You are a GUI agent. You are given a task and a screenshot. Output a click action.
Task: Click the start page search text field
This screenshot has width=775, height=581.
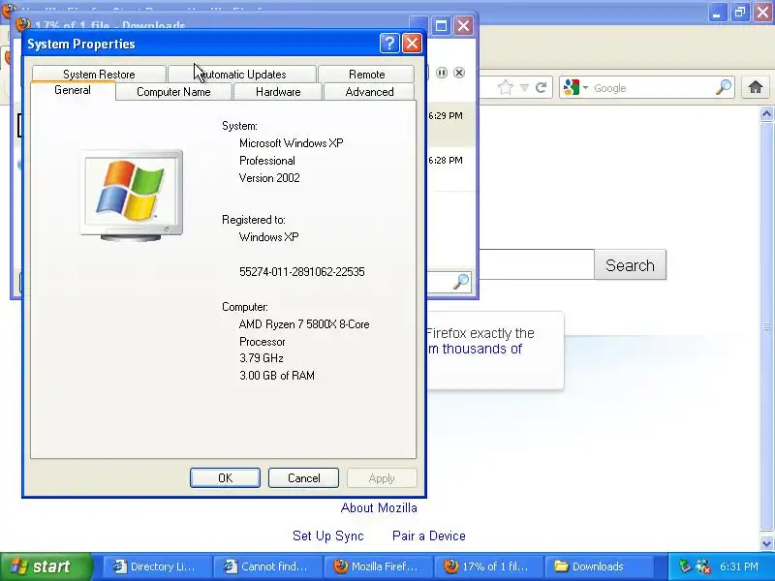coord(536,264)
